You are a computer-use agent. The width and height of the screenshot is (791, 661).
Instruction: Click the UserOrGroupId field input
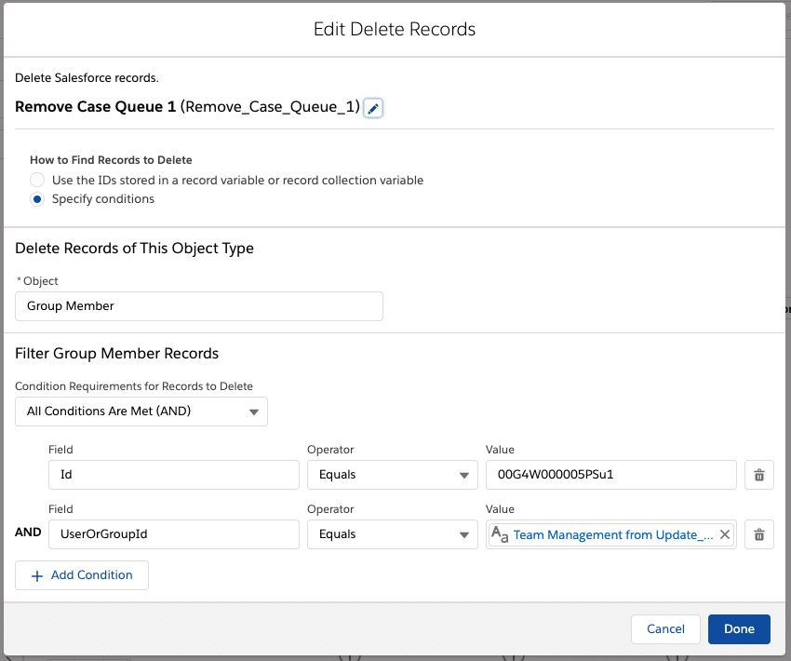tap(174, 534)
